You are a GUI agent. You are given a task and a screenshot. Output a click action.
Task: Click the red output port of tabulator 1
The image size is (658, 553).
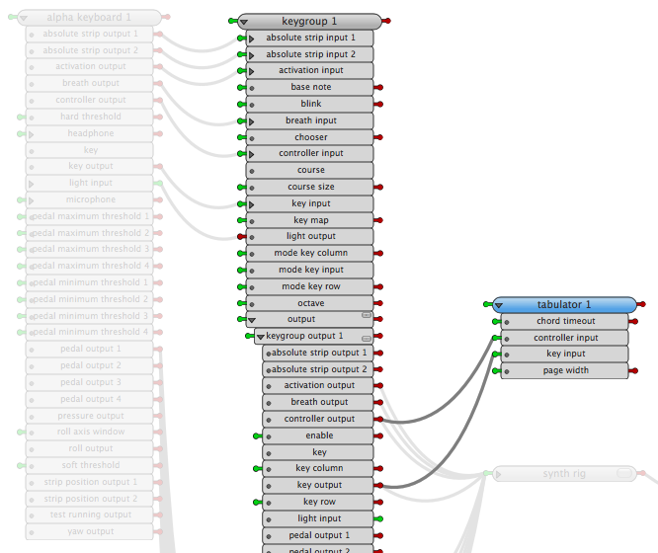(641, 304)
